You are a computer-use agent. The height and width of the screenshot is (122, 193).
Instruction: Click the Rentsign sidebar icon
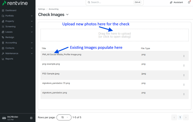pyautogui.click(x=3, y=37)
